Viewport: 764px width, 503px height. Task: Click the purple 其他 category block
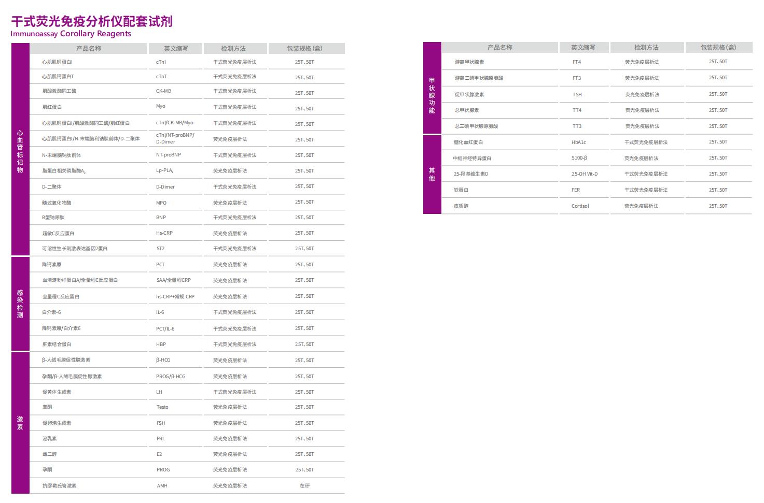tap(432, 174)
